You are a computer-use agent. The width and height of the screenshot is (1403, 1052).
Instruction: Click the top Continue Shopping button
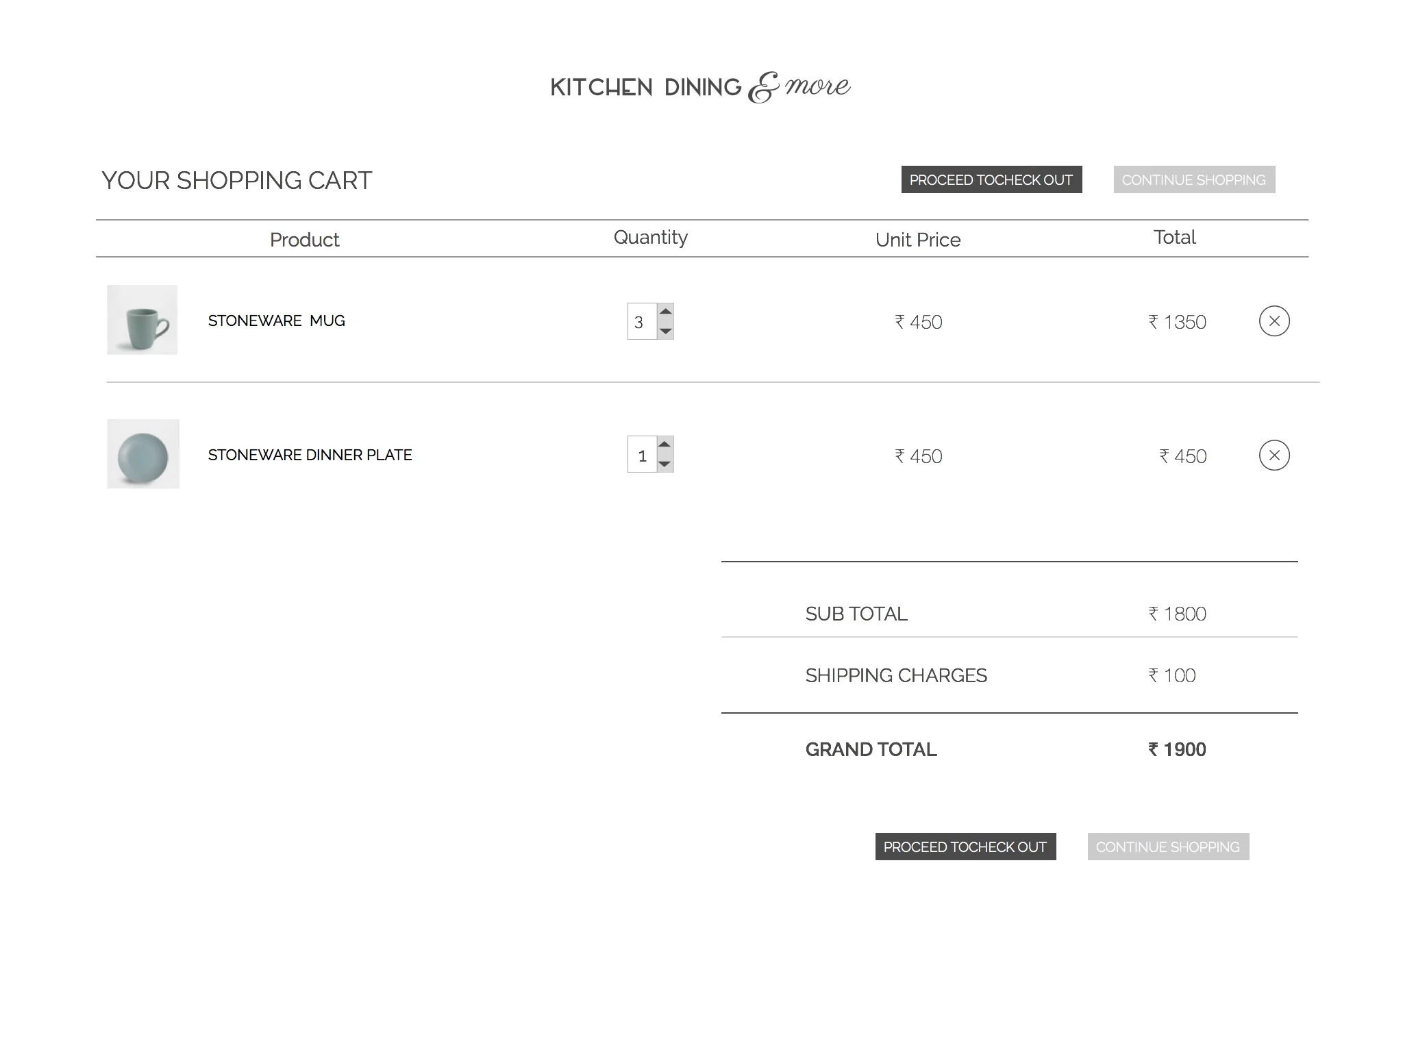[1193, 179]
